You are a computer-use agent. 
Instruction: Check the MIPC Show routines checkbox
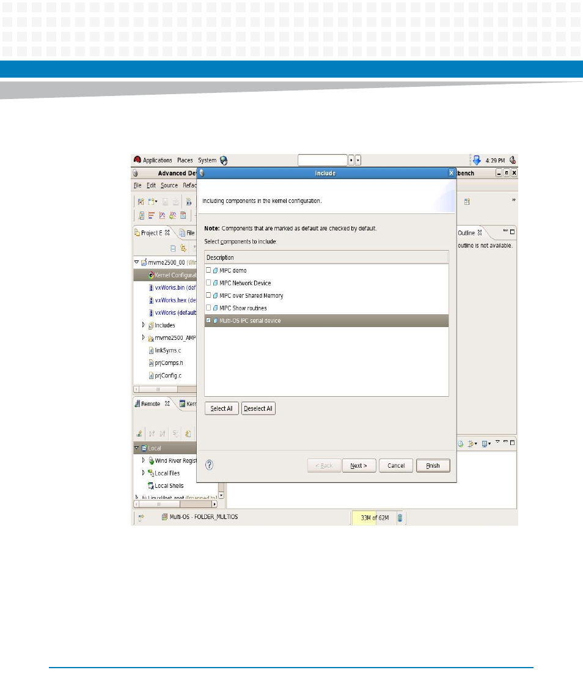pyautogui.click(x=208, y=308)
